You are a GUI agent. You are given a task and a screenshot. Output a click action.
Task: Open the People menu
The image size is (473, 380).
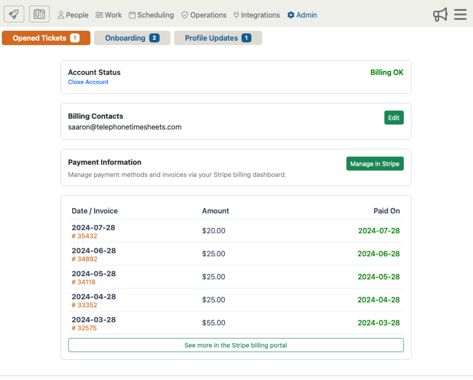pos(73,15)
